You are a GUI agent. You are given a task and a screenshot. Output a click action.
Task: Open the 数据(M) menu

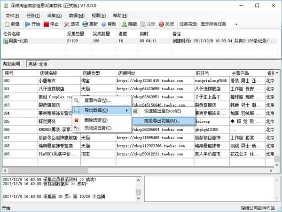pyautogui.click(x=77, y=16)
